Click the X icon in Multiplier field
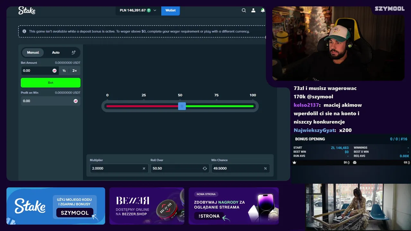This screenshot has width=411, height=231. point(144,168)
